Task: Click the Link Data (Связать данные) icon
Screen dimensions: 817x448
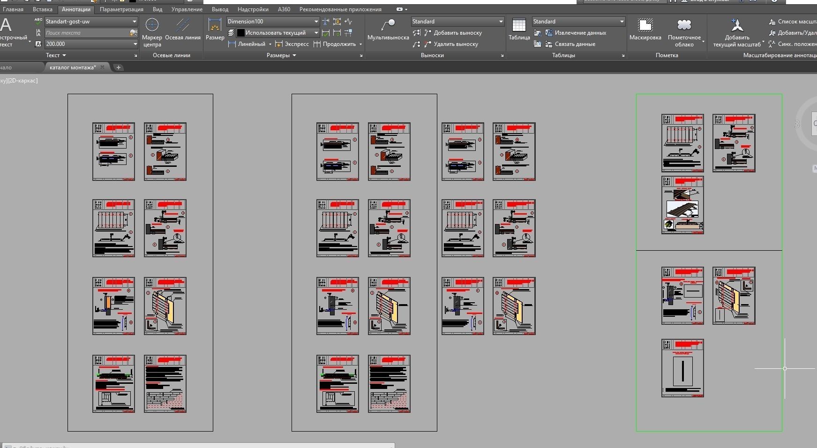Action: (x=549, y=44)
